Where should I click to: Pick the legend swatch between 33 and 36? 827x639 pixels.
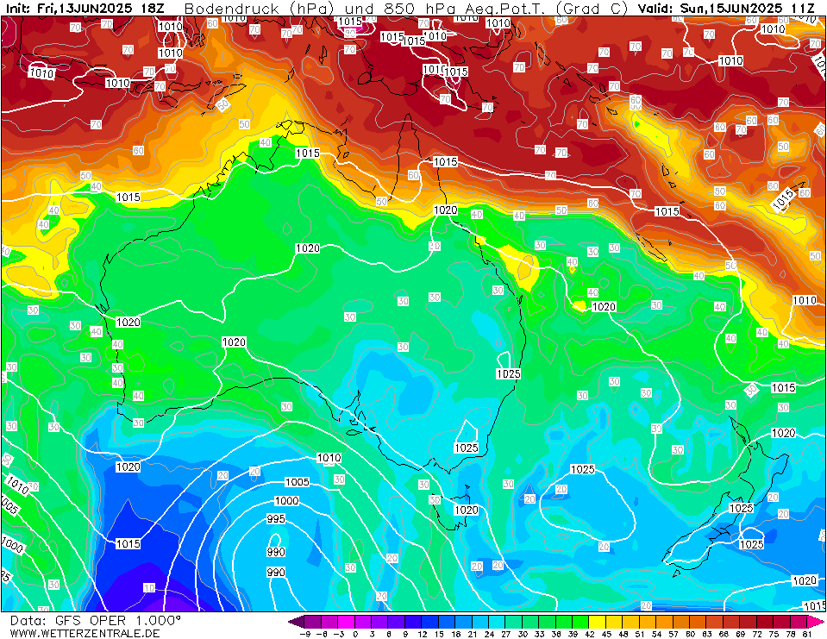pyautogui.click(x=547, y=622)
